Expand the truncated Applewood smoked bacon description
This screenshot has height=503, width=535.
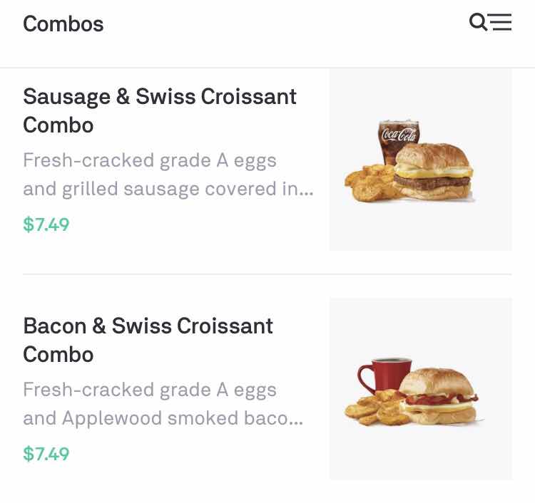(x=163, y=418)
